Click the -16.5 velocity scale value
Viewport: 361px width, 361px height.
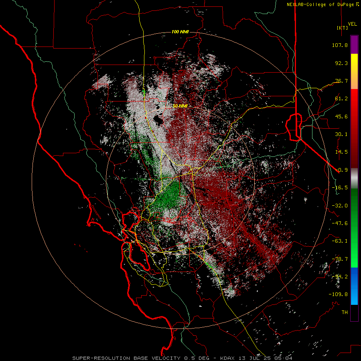[x=340, y=188]
